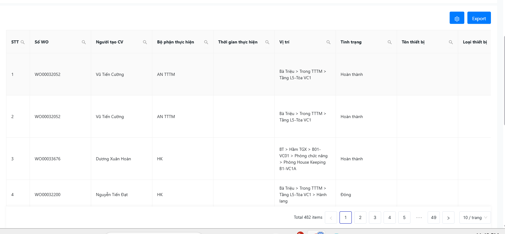Click the Tình trạng column search icon

[x=389, y=42]
